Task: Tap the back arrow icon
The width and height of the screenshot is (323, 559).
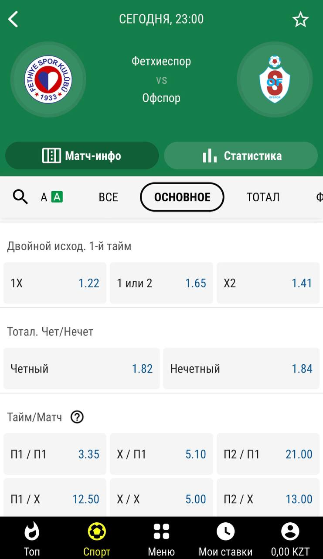Action: point(14,19)
